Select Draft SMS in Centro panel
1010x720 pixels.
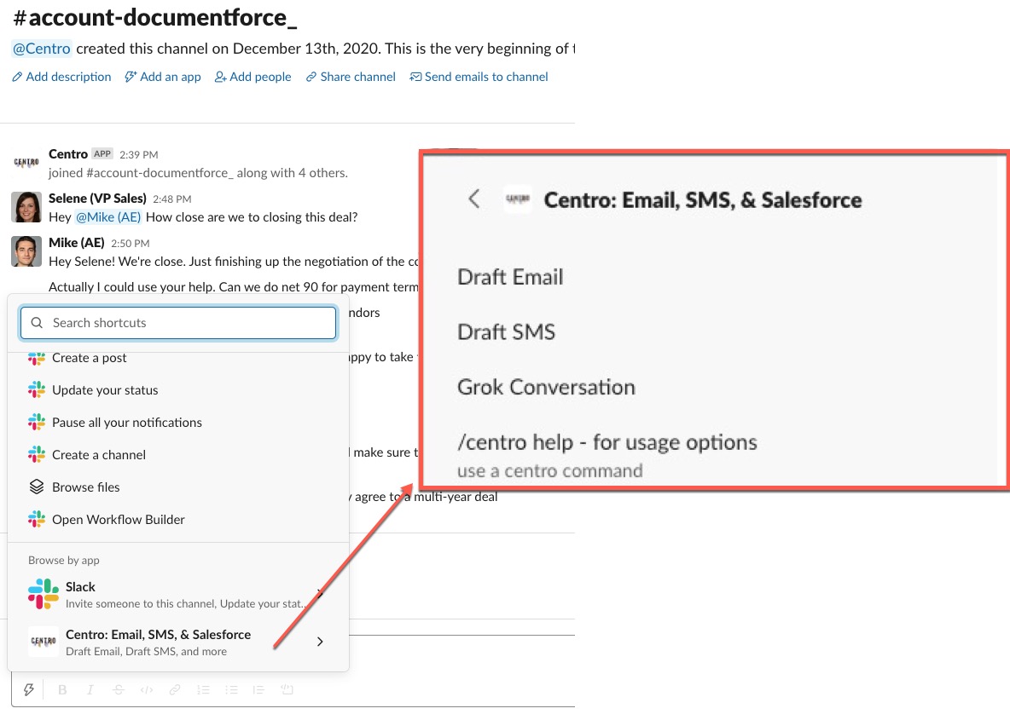507,332
